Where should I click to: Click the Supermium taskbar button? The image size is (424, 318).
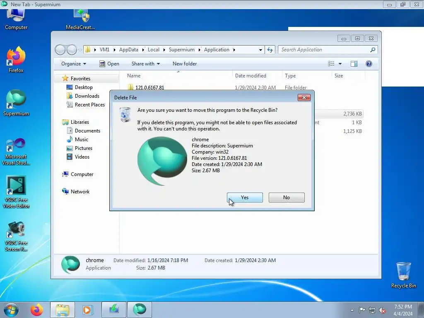pos(140,310)
